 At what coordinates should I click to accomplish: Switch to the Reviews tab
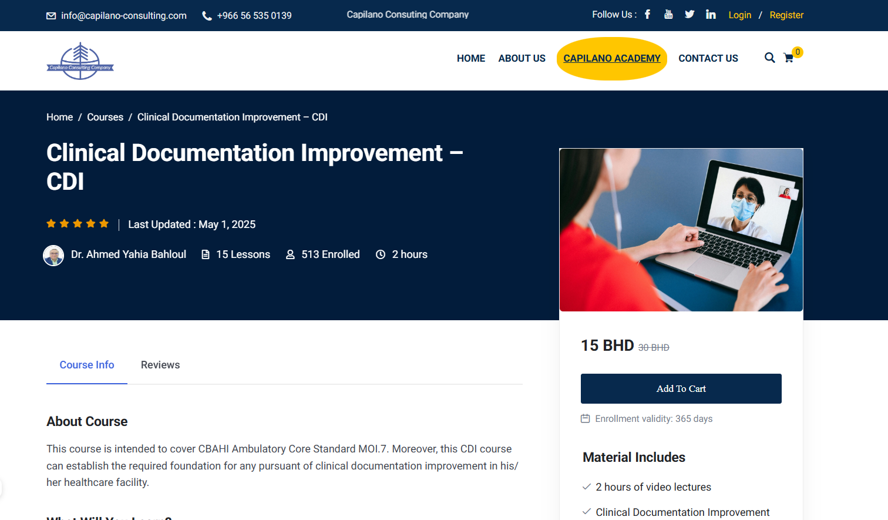pos(160,365)
